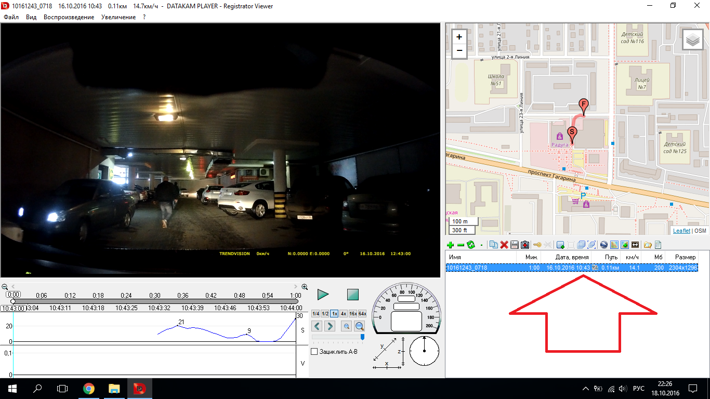Click the red X delete icon
This screenshot has width=710, height=399.
click(504, 245)
